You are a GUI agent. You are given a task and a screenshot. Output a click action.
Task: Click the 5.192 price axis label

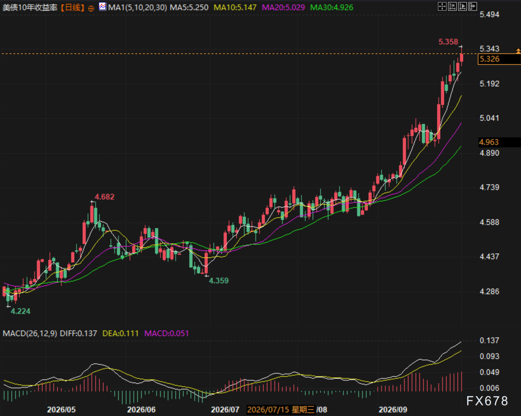489,83
